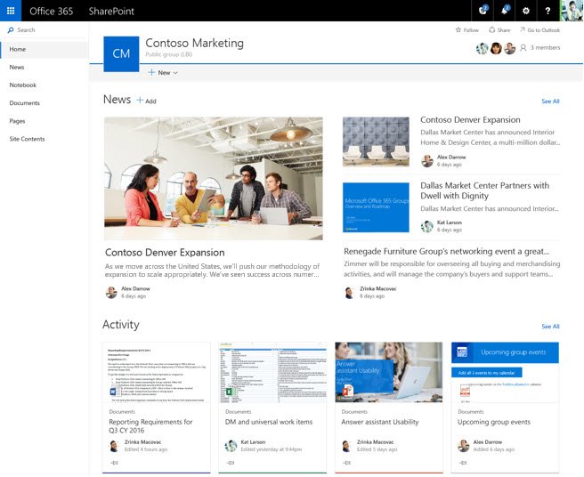The image size is (584, 477).
Task: Click Add all 3 events to my calendar
Action: click(x=486, y=372)
